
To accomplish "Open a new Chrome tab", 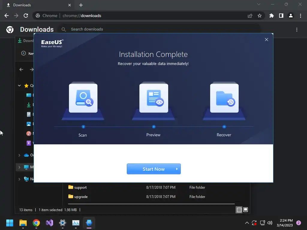I will (x=81, y=5).
